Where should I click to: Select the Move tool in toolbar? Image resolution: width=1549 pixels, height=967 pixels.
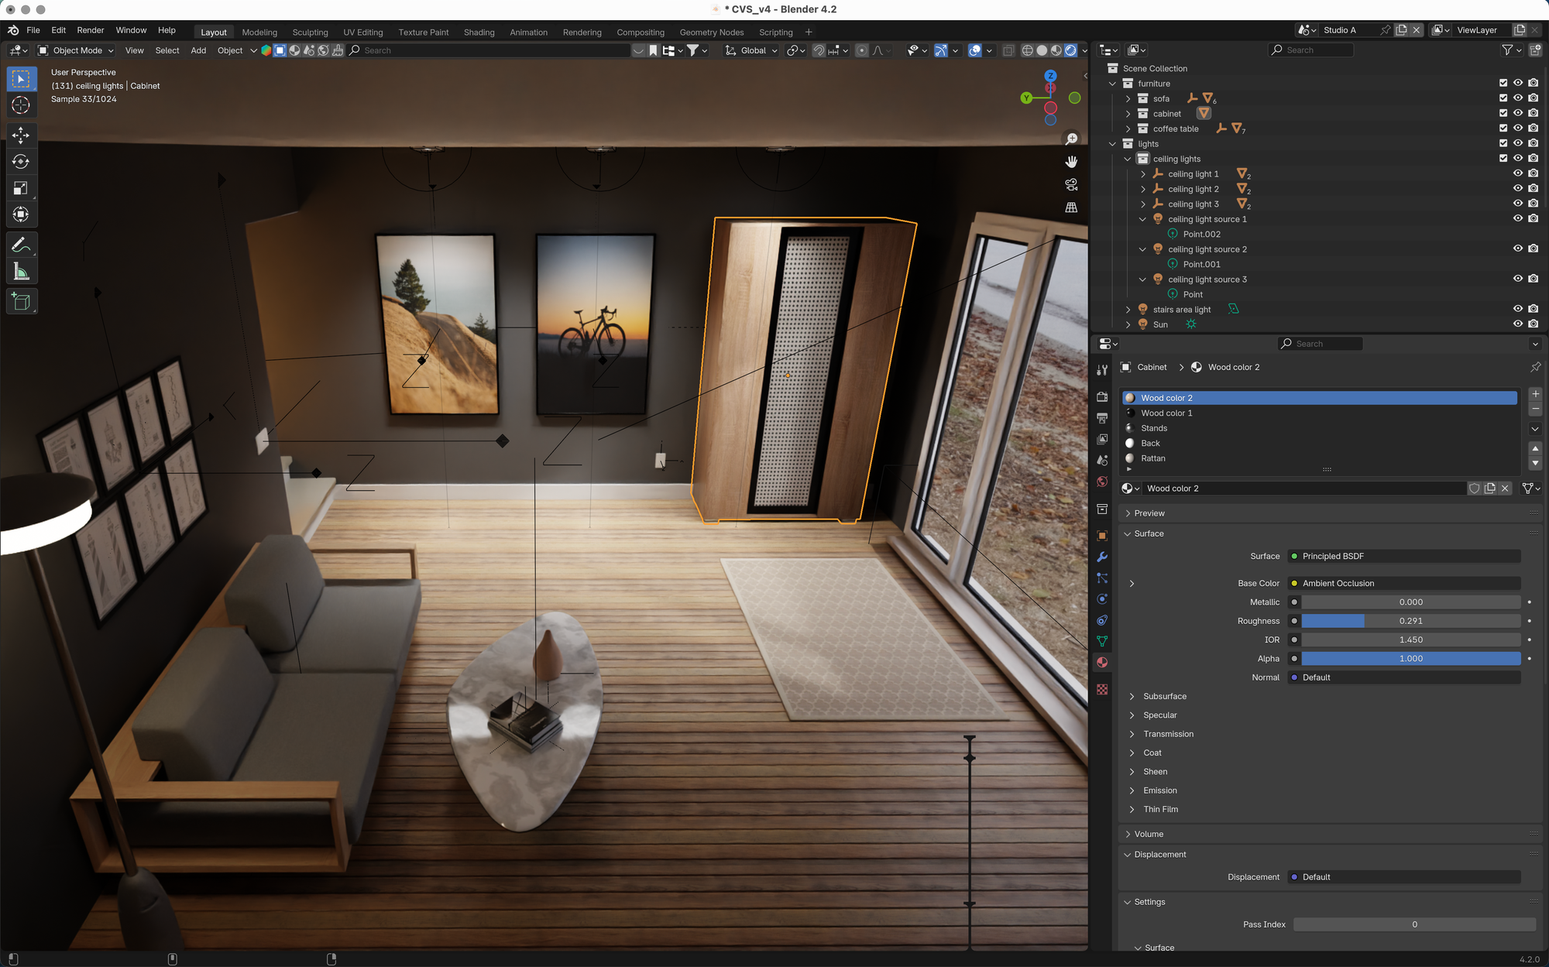coord(21,135)
